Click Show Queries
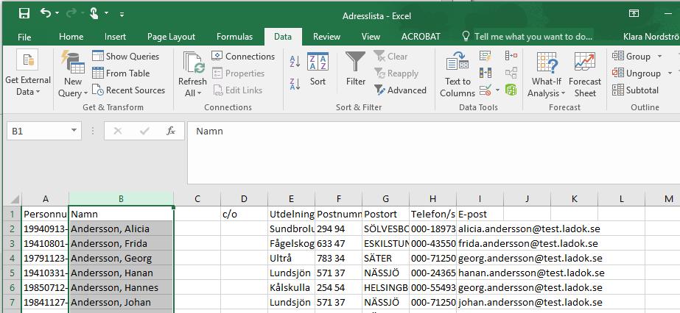680x313 pixels. point(126,56)
